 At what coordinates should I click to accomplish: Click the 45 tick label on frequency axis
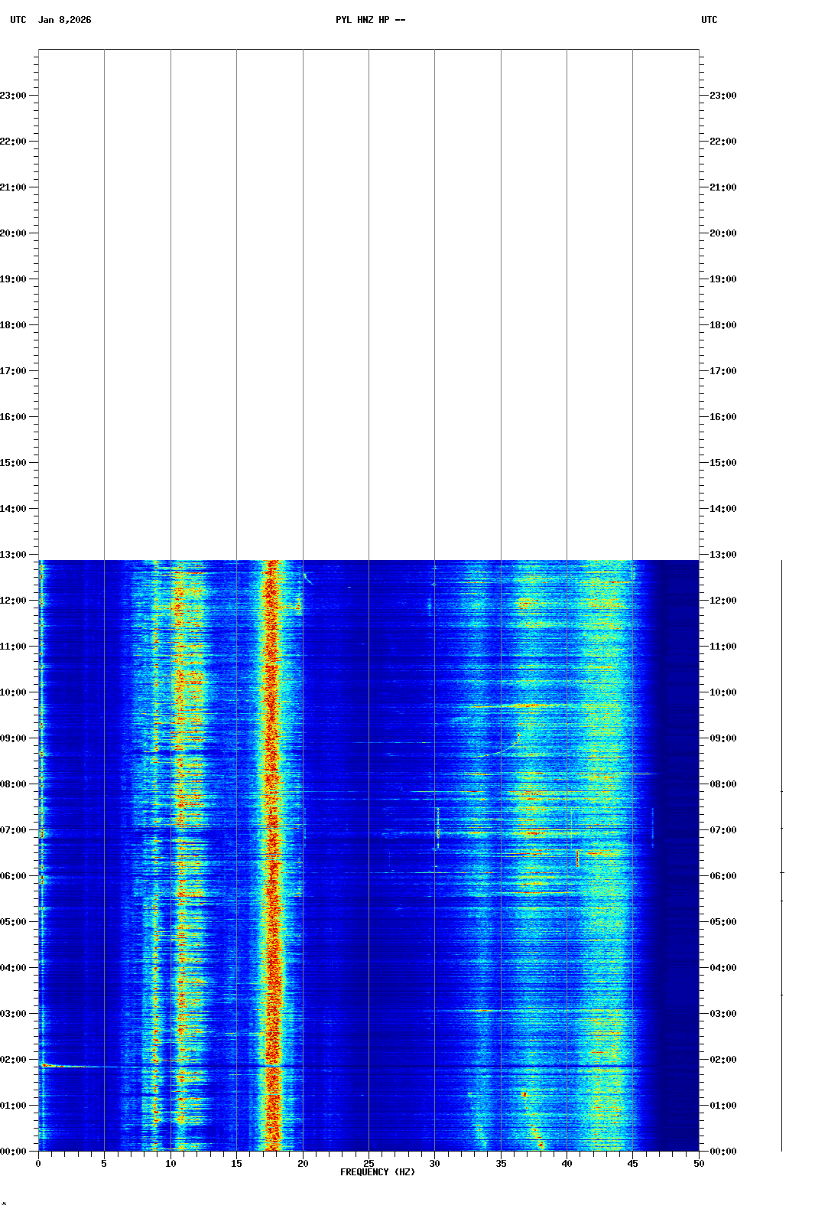(632, 1164)
